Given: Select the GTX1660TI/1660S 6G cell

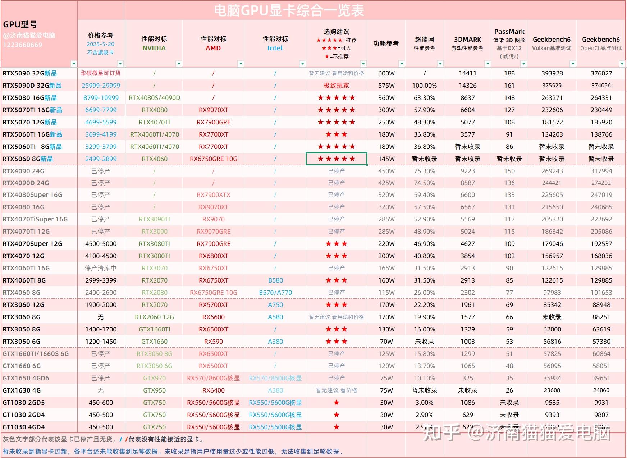Looking at the screenshot, I should [x=39, y=354].
